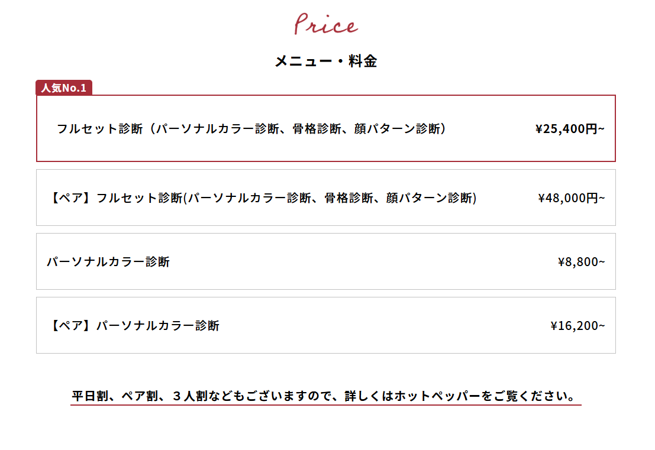Select the フルセット診断 menu title
Viewport: 655px width, 450px height.
pyautogui.click(x=100, y=128)
